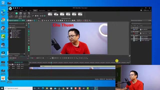Click the Objects explorer horizontal scrollbar
The height and width of the screenshot is (90, 160).
click(17, 54)
